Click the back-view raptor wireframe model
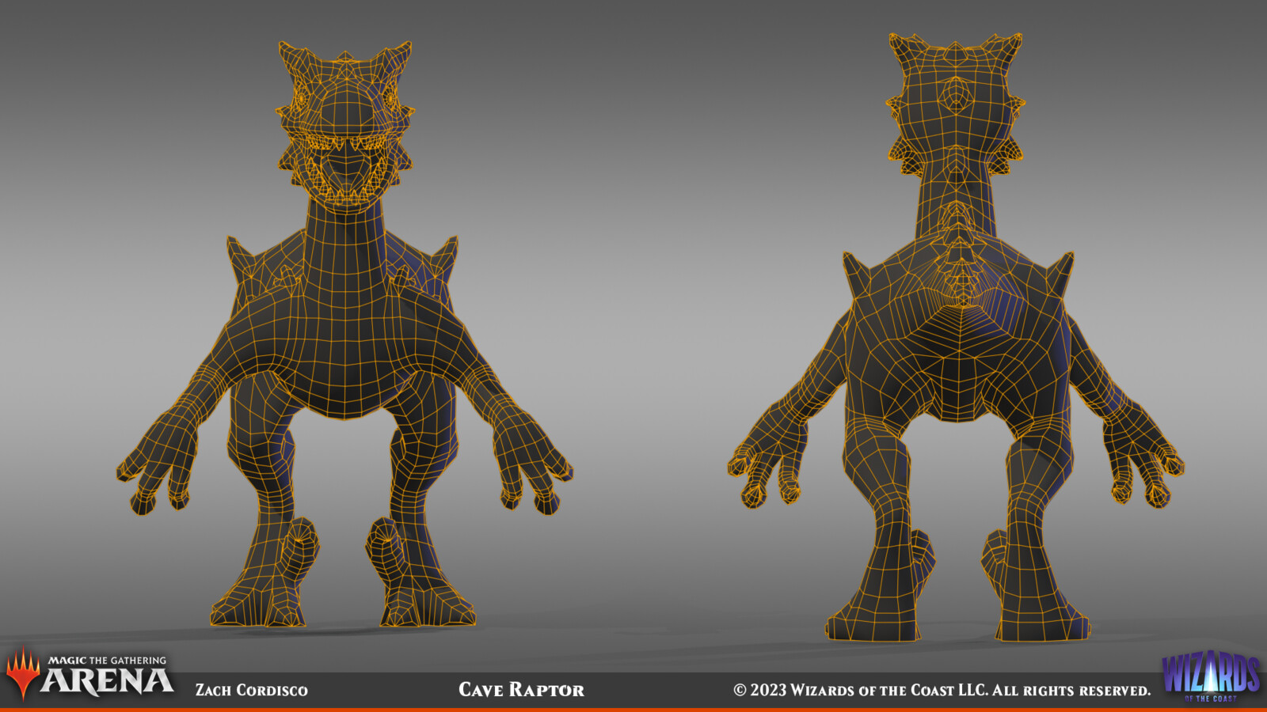 956,337
